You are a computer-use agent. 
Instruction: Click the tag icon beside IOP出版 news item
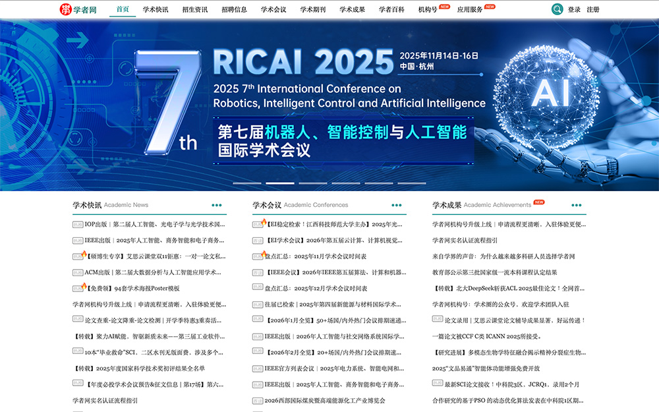[x=78, y=224]
